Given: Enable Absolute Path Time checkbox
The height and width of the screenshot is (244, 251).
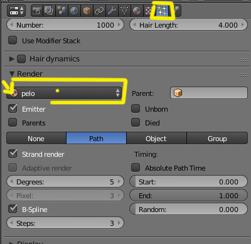Looking at the screenshot, I should coord(136,167).
